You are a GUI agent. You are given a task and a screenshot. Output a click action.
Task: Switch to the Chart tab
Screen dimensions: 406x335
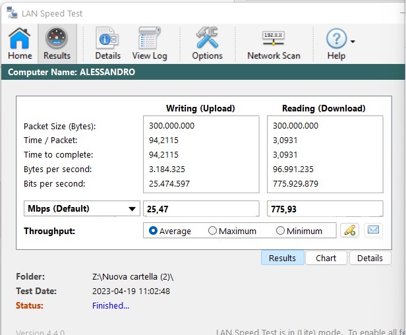point(326,258)
